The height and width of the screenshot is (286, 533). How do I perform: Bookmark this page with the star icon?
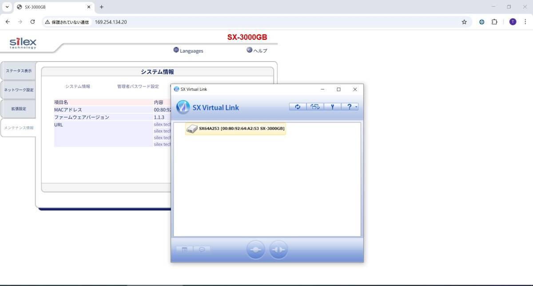tap(464, 22)
